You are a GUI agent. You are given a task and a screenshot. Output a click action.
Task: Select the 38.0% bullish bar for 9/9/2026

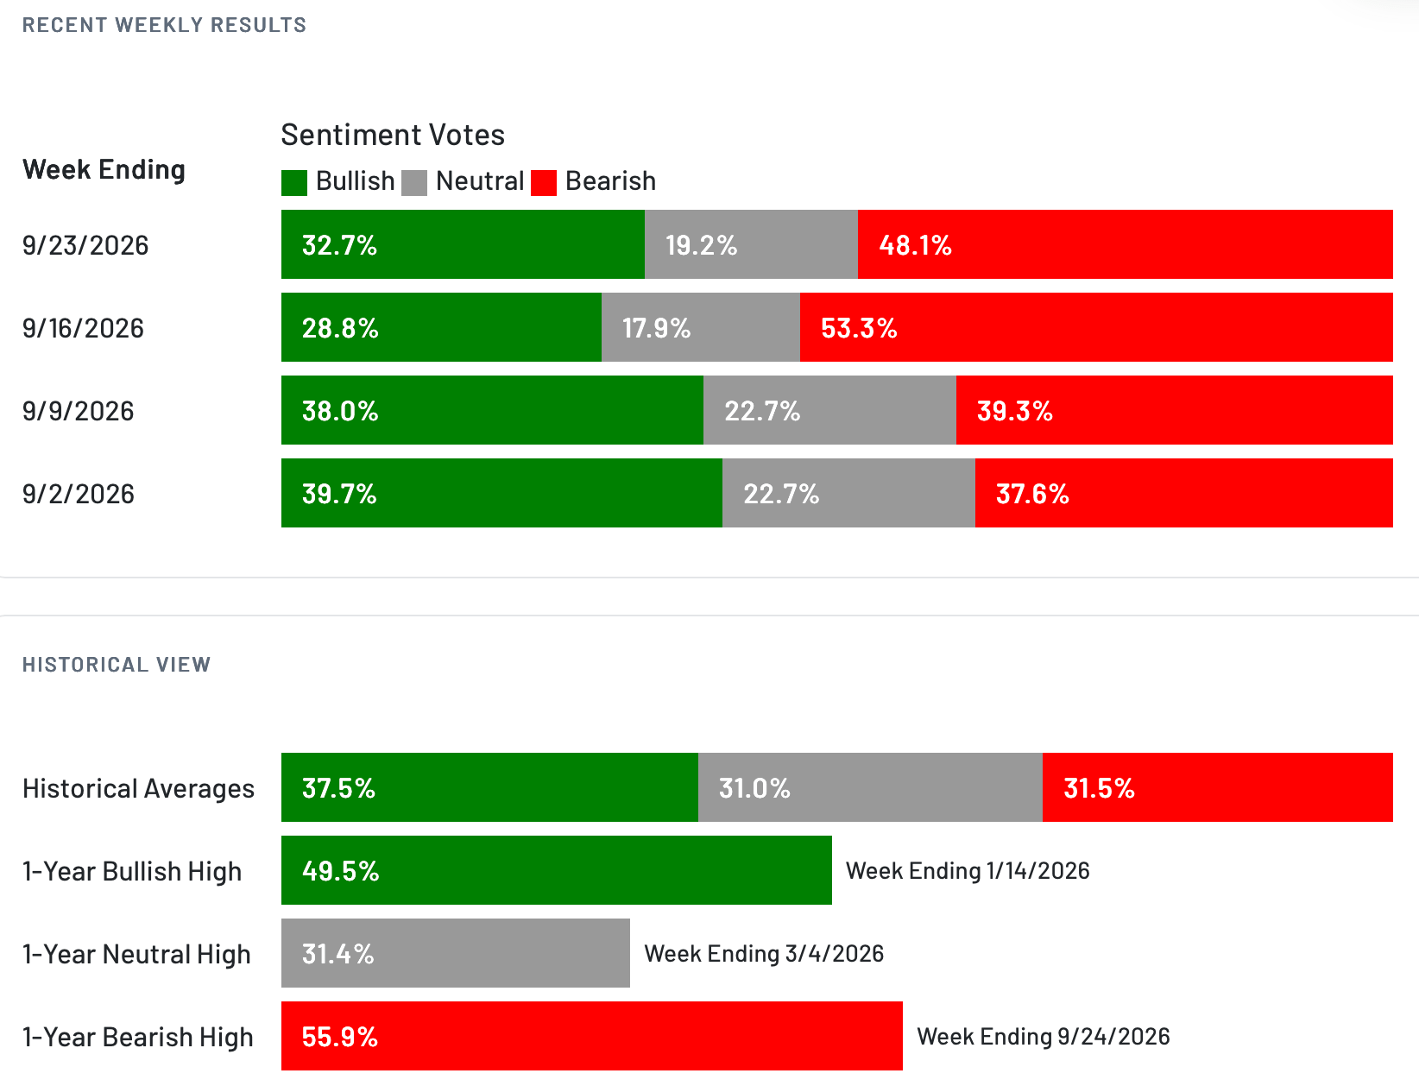492,410
